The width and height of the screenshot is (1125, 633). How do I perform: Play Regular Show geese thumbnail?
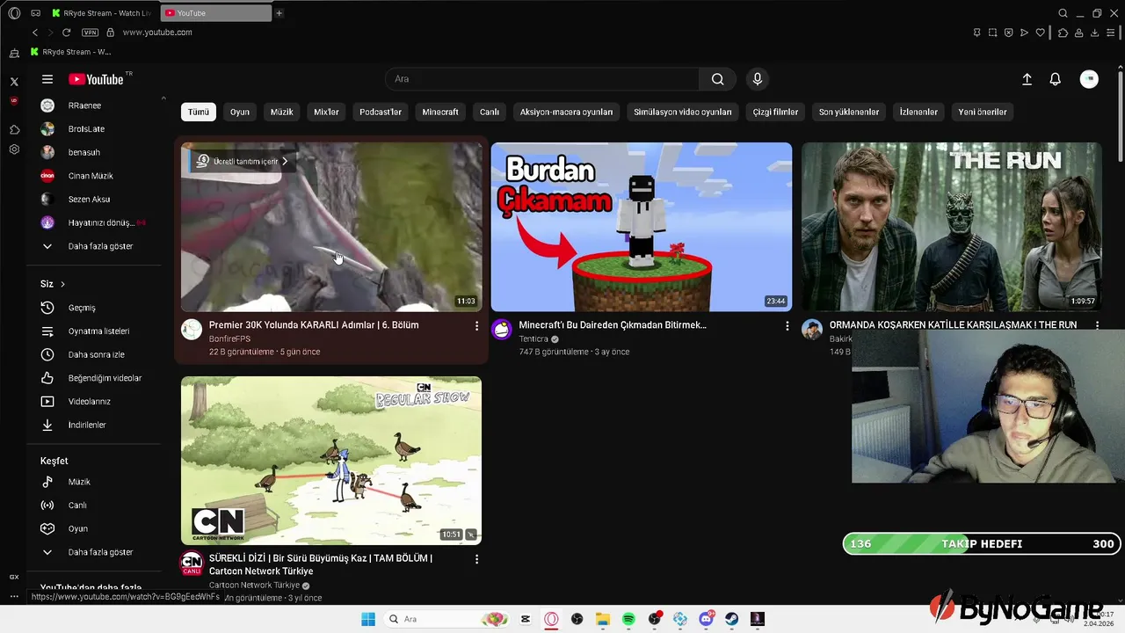[x=331, y=461]
